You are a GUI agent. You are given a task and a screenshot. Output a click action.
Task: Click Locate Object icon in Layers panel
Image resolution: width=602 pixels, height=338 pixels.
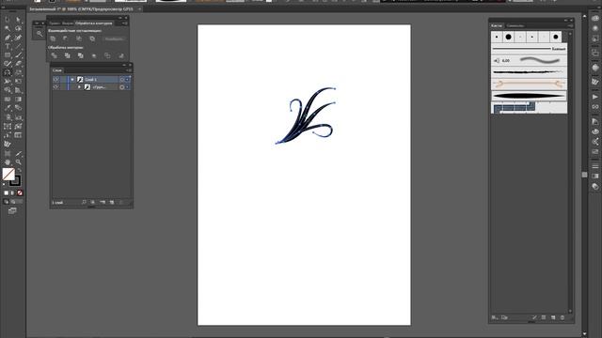coord(84,202)
